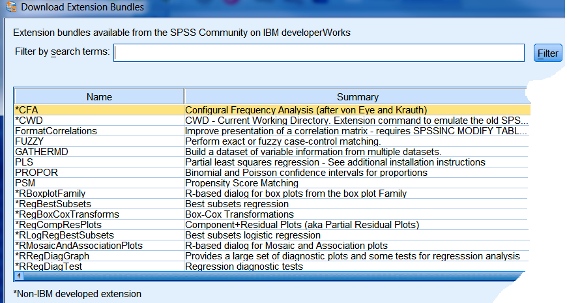Sort by the Name column header
The height and width of the screenshot is (303, 567).
click(x=99, y=97)
